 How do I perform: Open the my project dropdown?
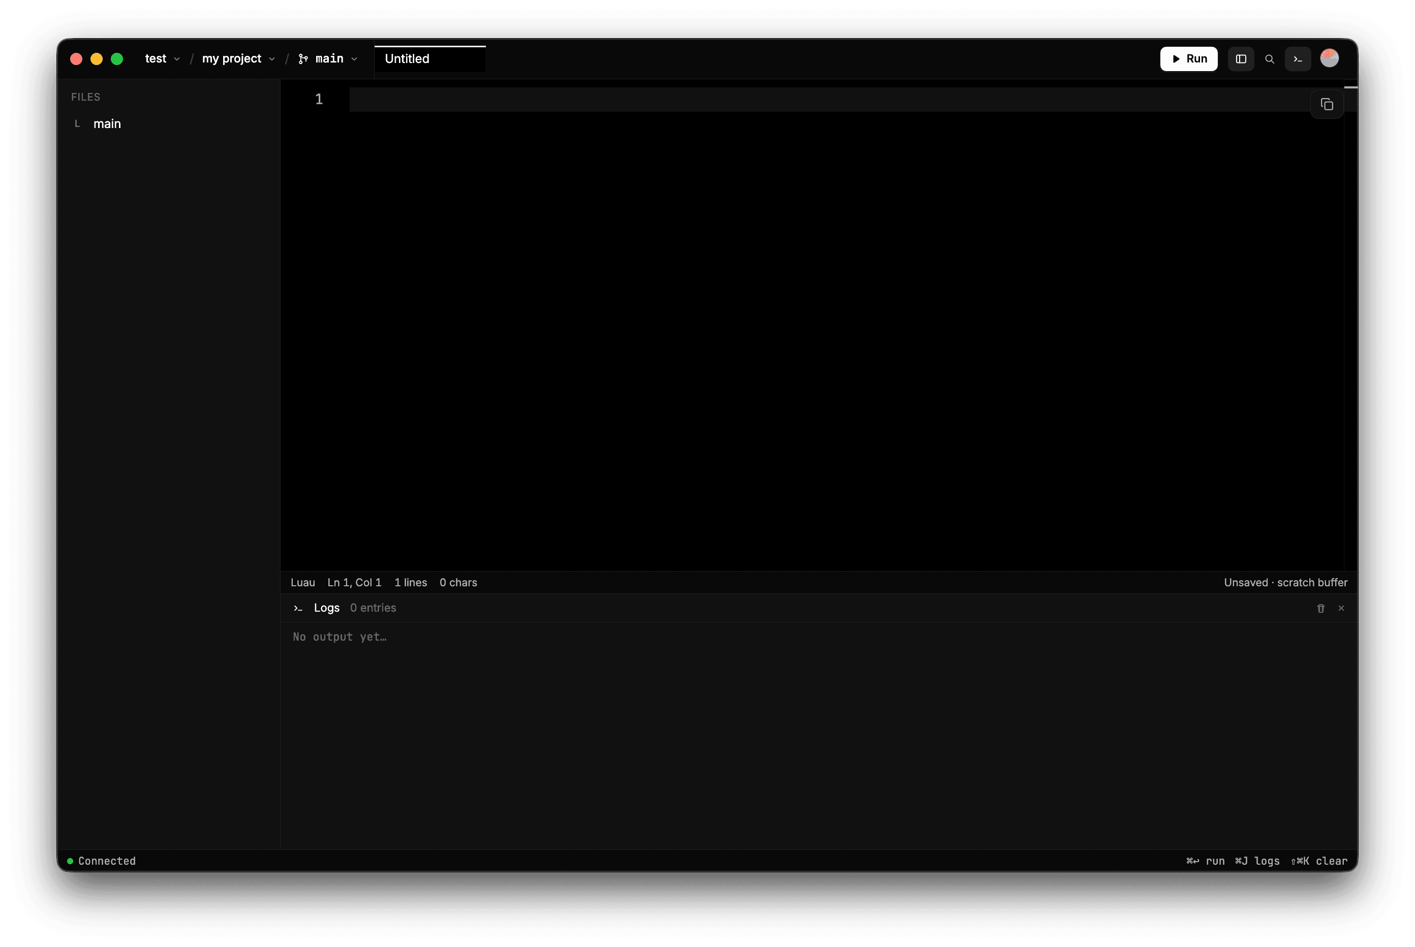(x=239, y=58)
